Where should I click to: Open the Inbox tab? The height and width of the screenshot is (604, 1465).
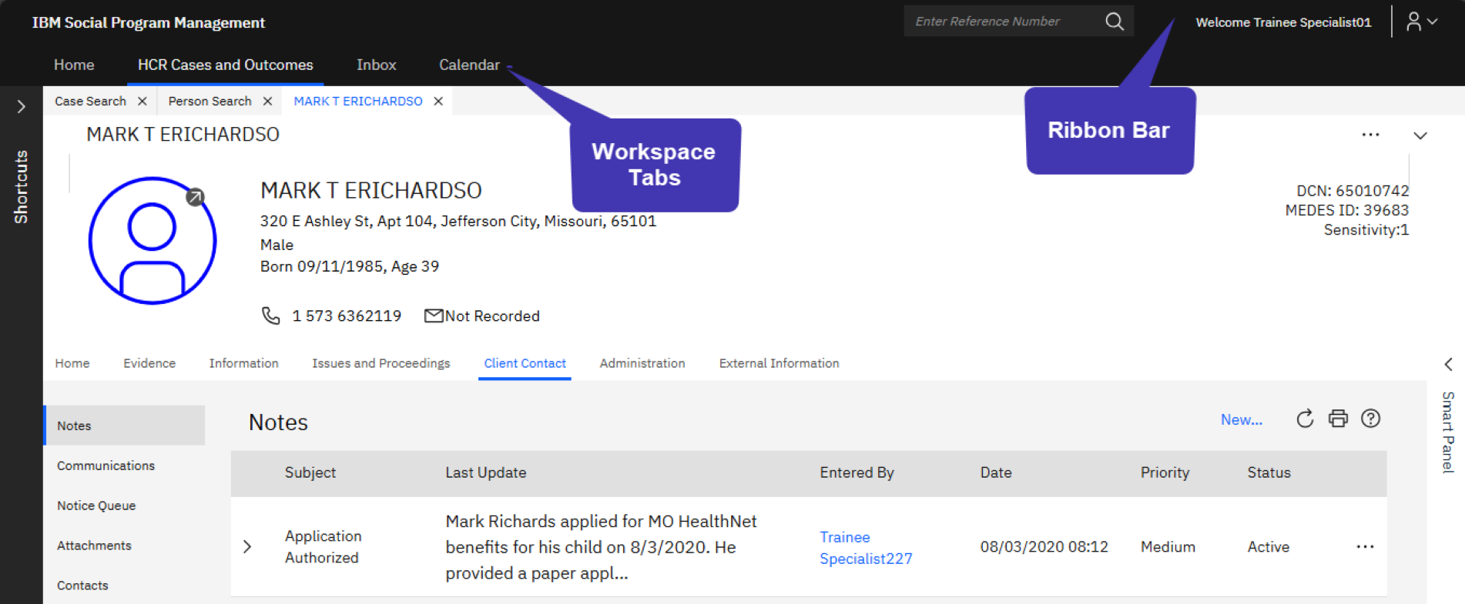click(376, 65)
